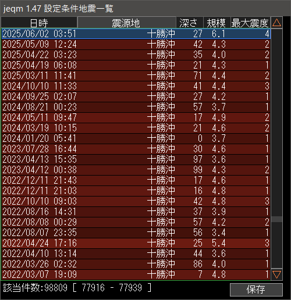
Task: Select the 2022/10/10 09:03 earthquake row
Action: tap(136, 201)
